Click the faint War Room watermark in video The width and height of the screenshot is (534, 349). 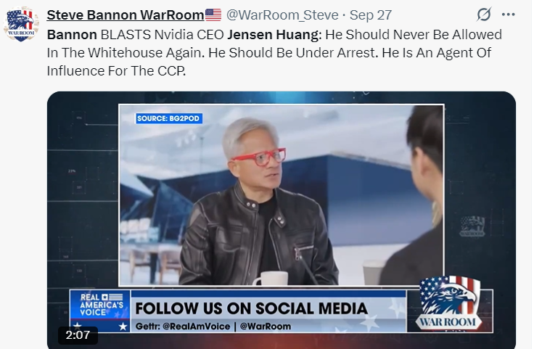(472, 226)
